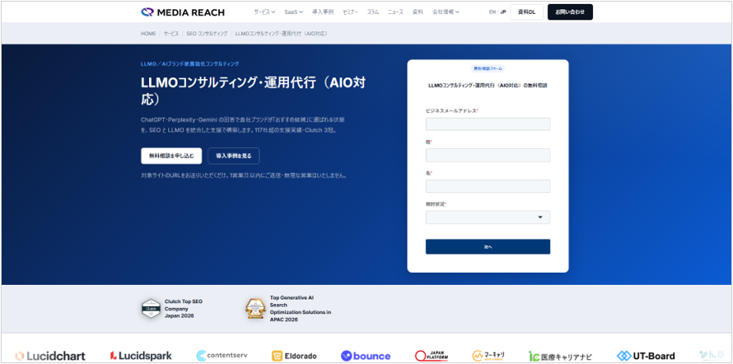Expand the 会社情報 menu

pyautogui.click(x=446, y=12)
